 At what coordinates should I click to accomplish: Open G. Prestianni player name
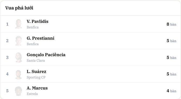[x=40, y=38]
